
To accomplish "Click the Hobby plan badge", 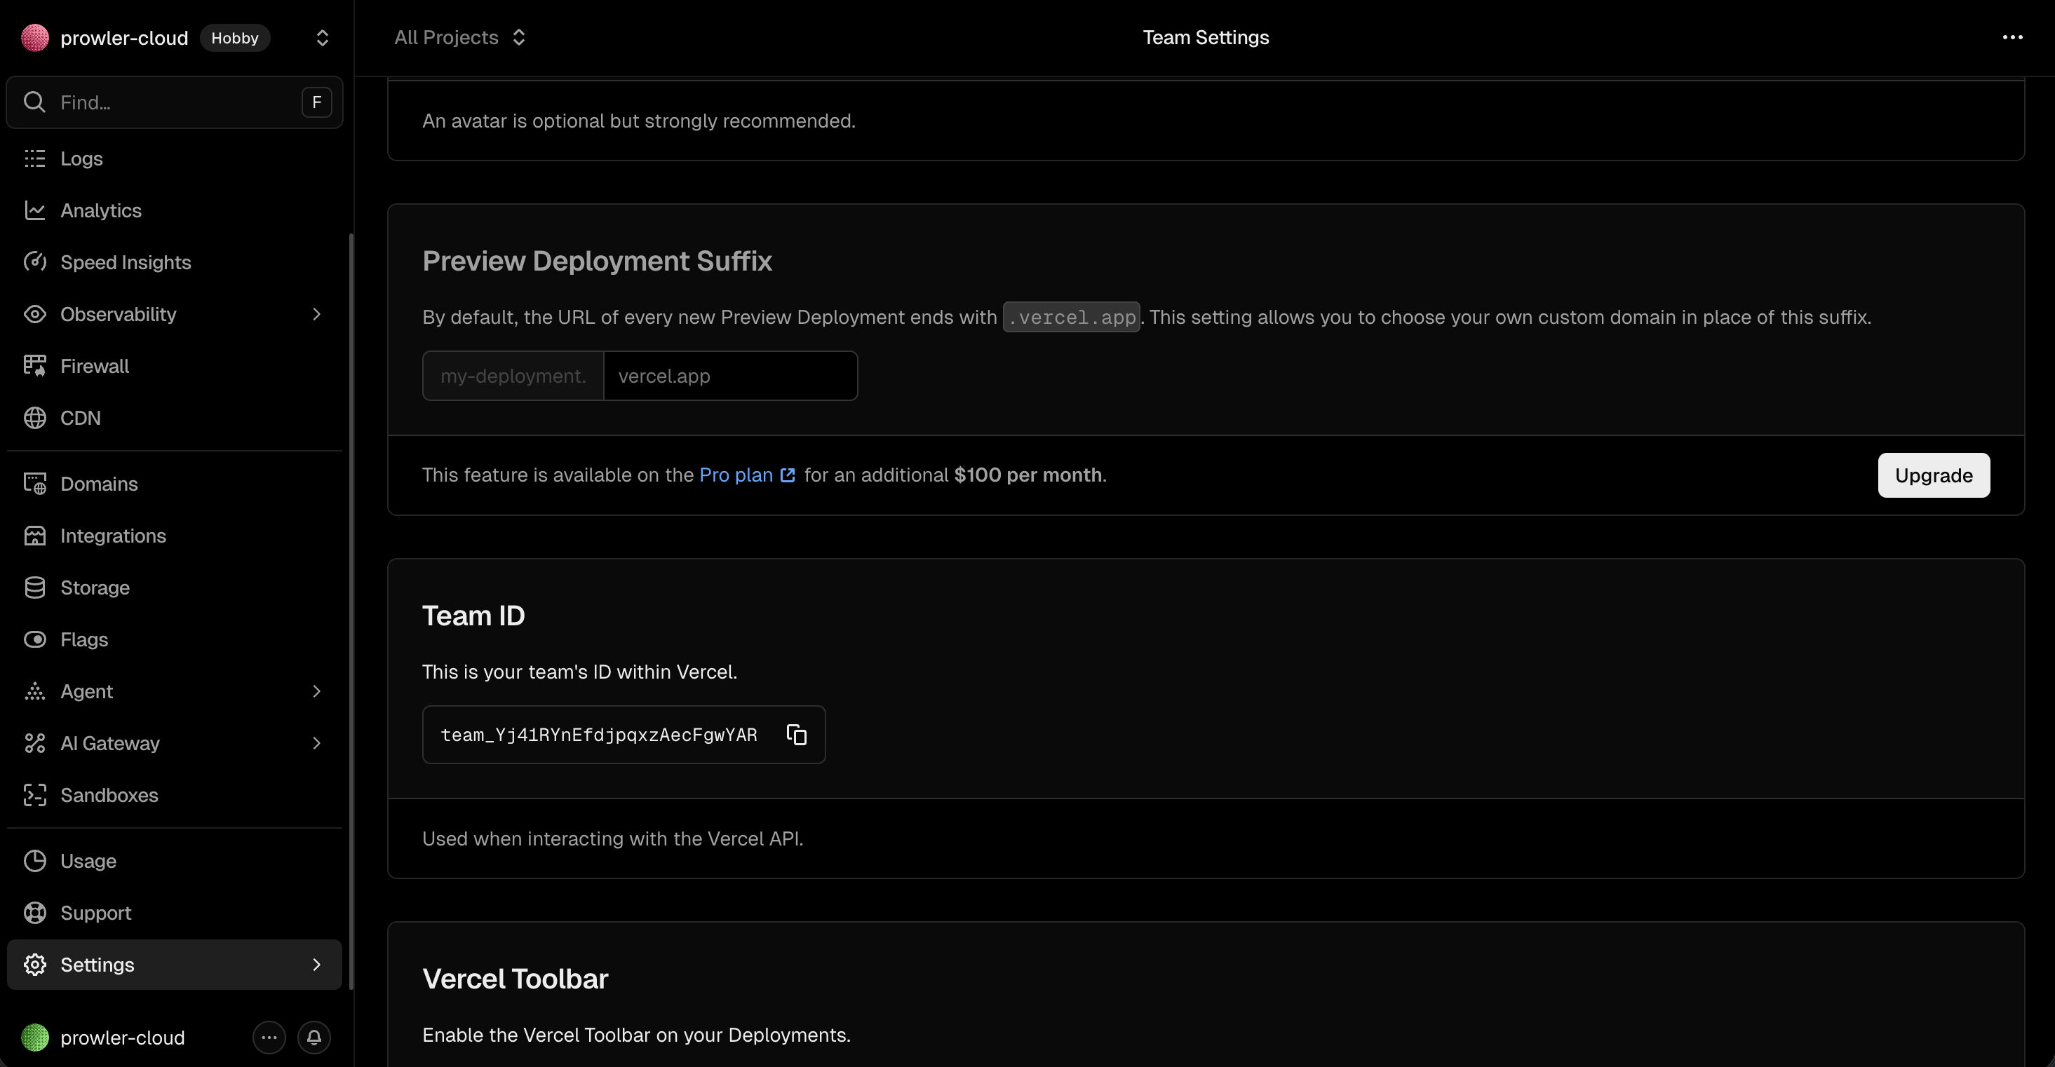I will [x=234, y=37].
